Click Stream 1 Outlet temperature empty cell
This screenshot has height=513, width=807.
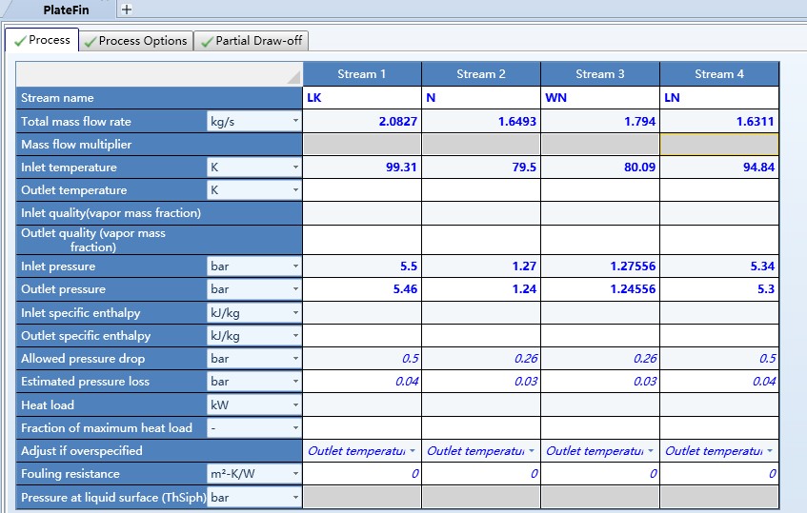[362, 190]
